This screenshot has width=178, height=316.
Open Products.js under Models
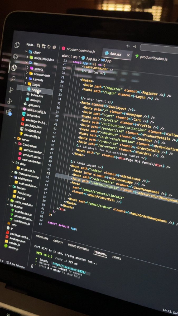click(25, 194)
